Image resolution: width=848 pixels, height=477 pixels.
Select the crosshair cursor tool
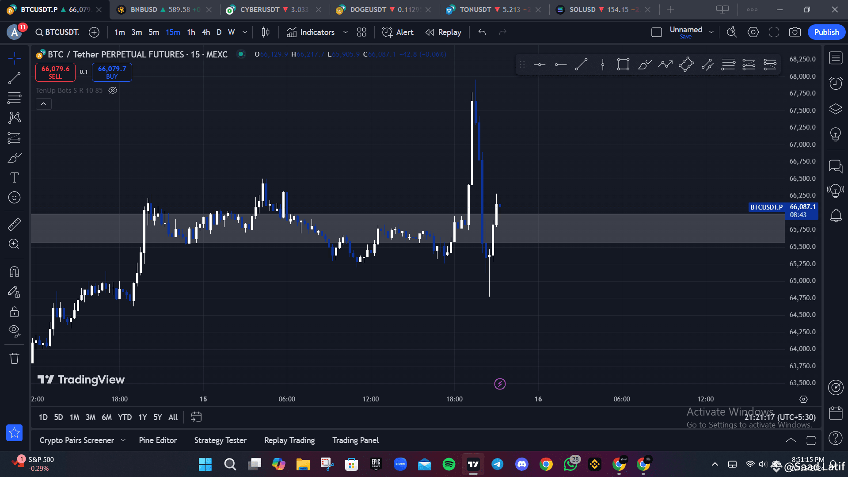(x=14, y=58)
